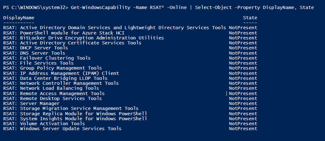The width and height of the screenshot is (325, 141).
Task: Click the DisplayName column header
Action: click(x=19, y=18)
